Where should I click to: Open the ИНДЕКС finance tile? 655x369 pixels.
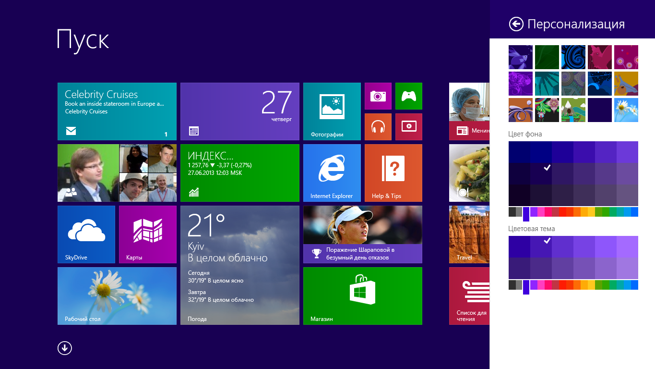[240, 173]
